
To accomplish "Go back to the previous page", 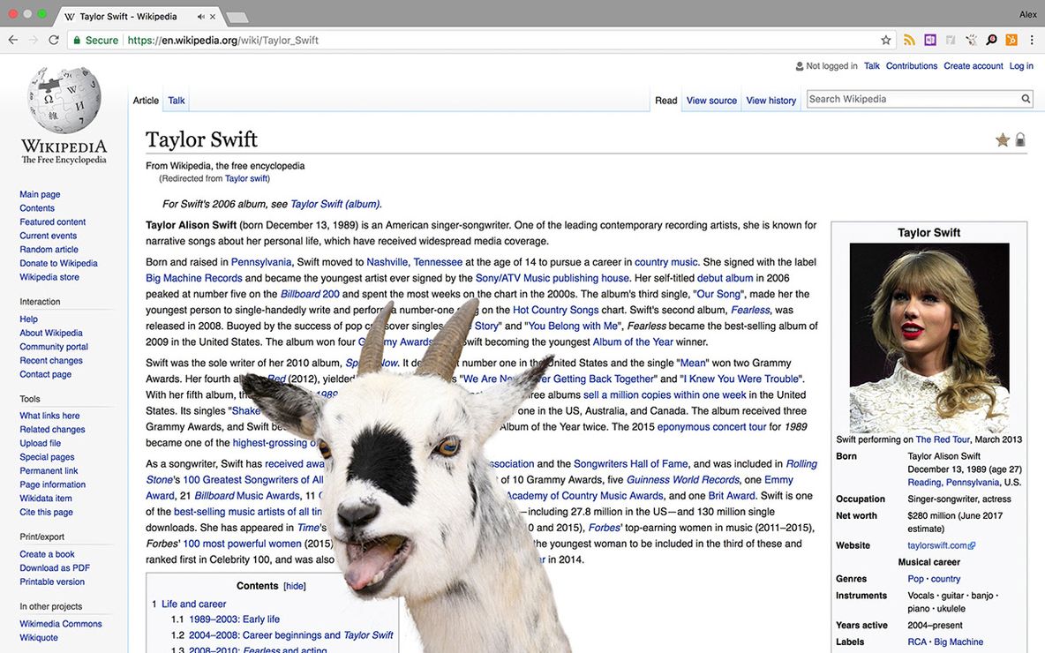I will (13, 40).
